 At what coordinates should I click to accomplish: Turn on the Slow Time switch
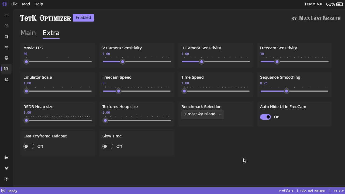tap(108, 146)
